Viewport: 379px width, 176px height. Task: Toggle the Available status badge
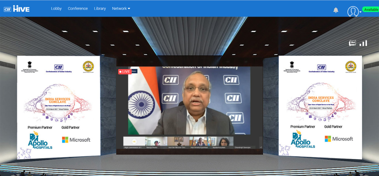pos(371,9)
